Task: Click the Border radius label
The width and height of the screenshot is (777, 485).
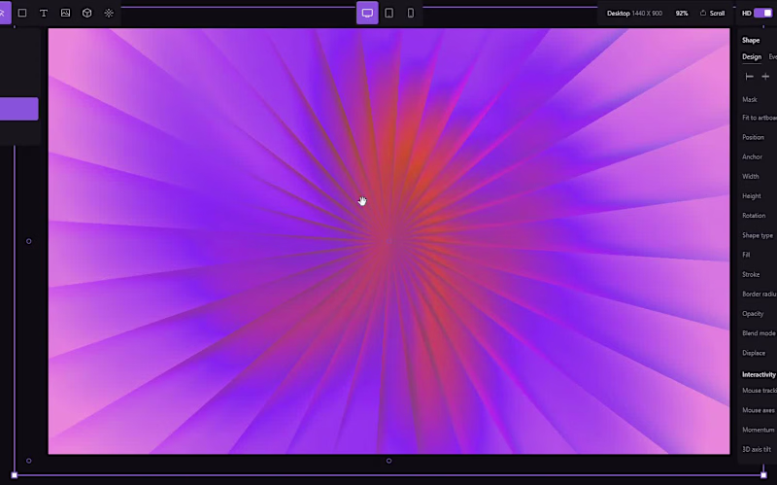Action: point(760,294)
